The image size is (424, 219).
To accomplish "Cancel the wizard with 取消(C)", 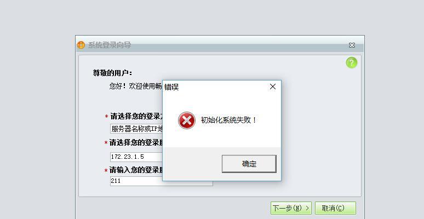I will click(x=335, y=208).
